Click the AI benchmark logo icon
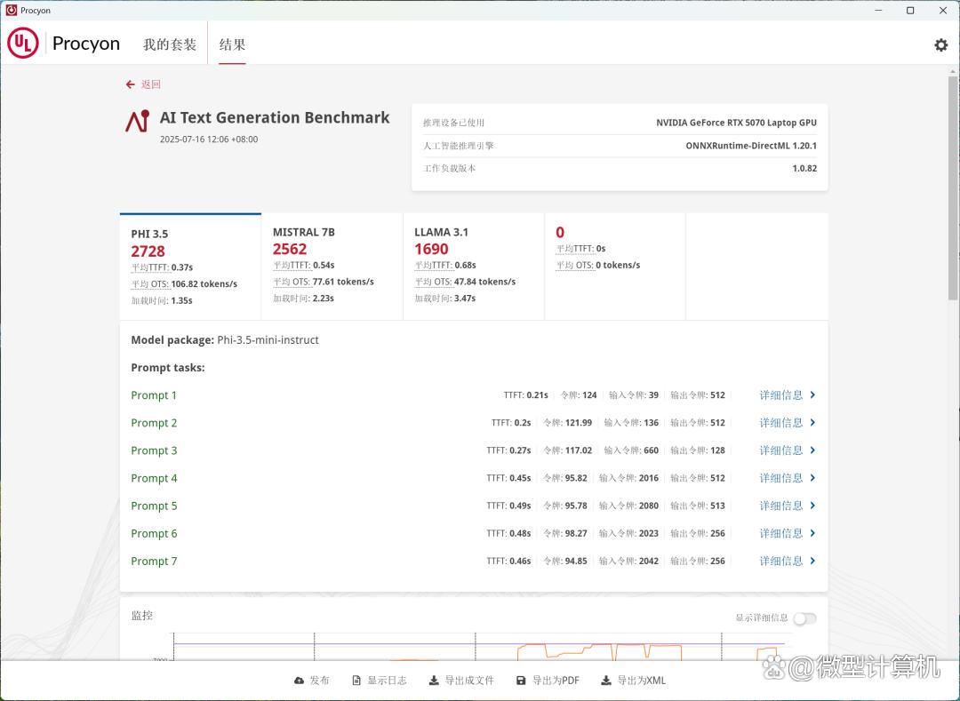 coord(137,121)
